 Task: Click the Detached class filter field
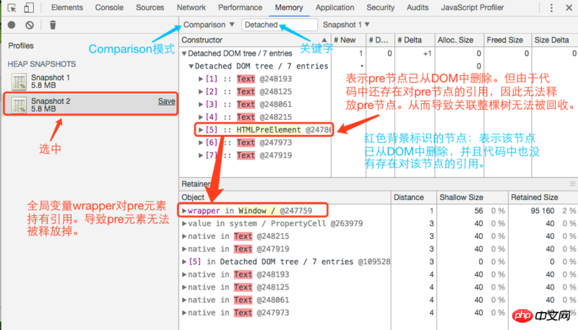pos(280,25)
